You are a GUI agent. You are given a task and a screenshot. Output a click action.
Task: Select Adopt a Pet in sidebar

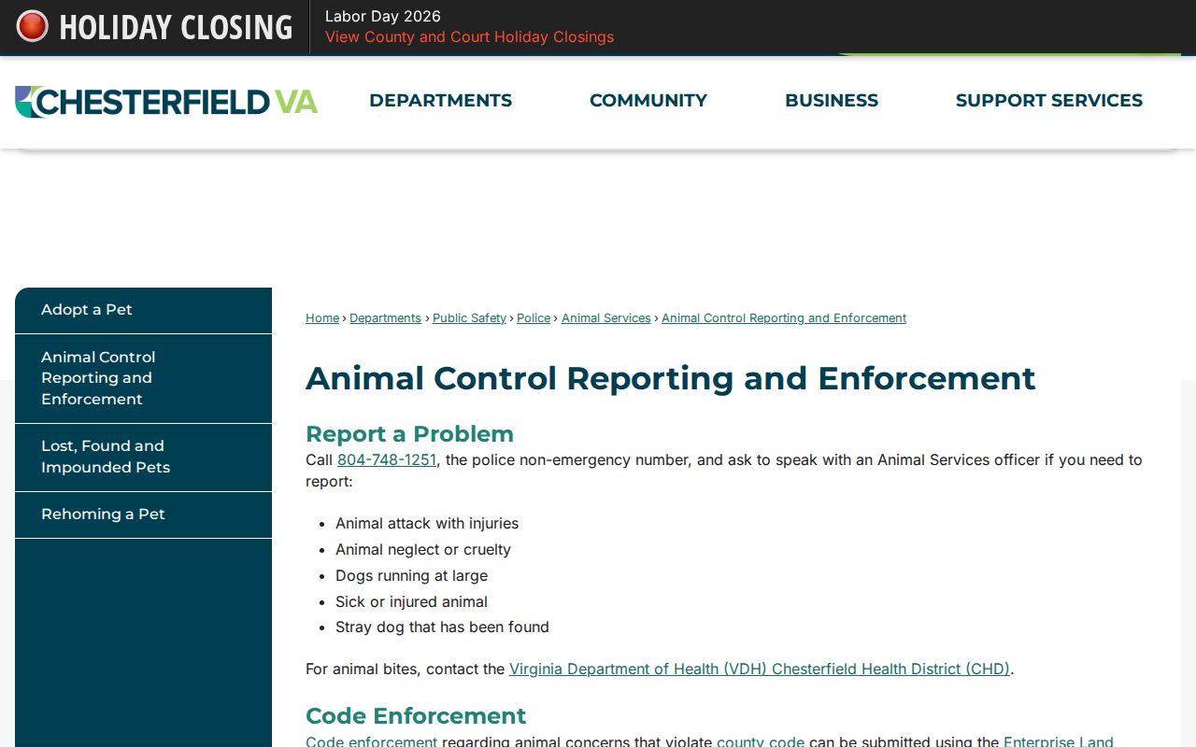coord(143,310)
